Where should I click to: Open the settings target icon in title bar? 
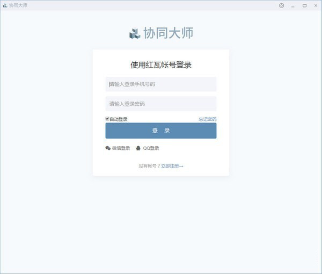click(x=281, y=5)
